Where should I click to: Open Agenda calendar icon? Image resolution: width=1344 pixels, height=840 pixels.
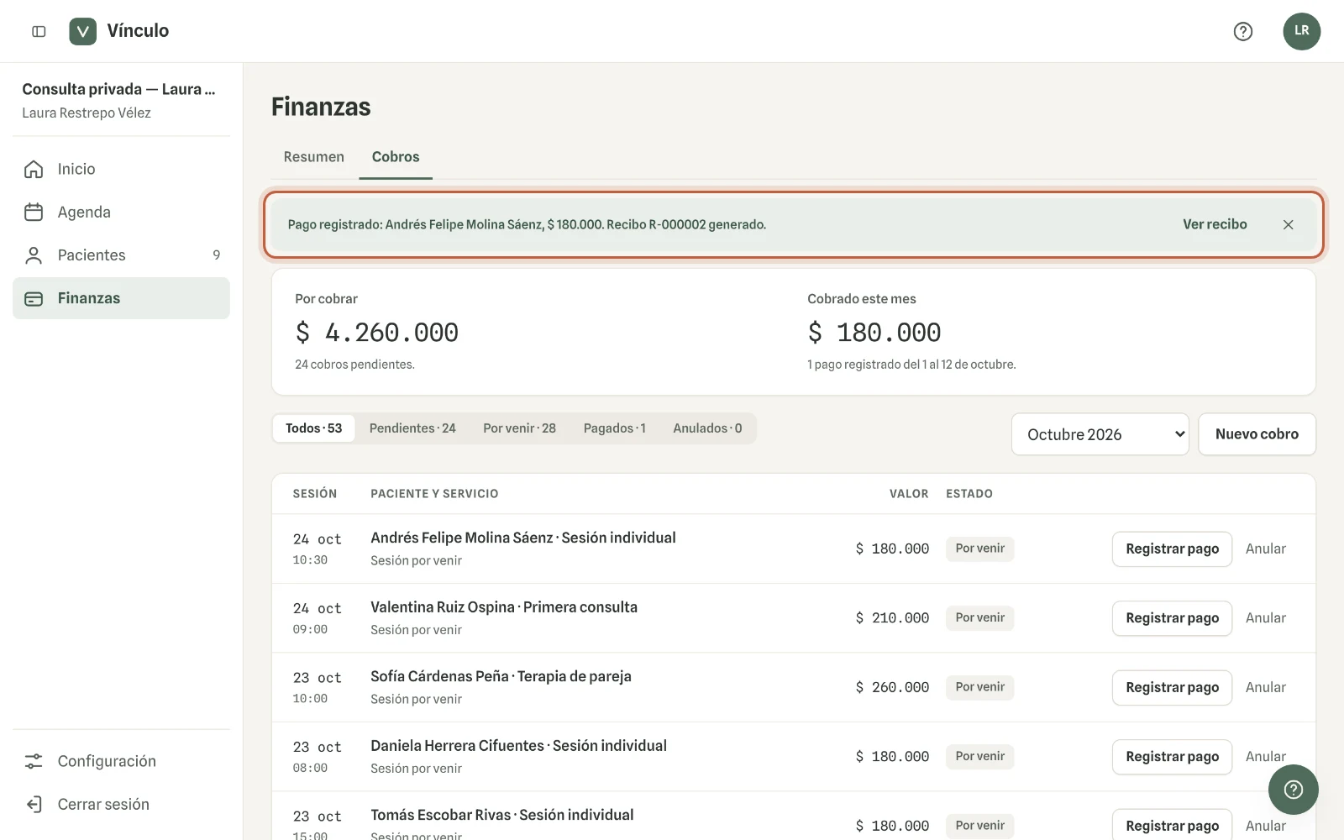click(34, 212)
